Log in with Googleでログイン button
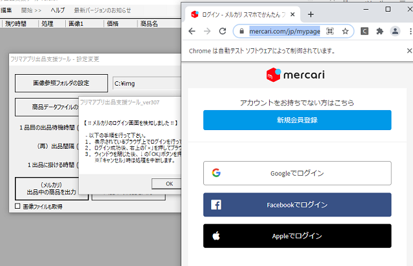This screenshot has height=266, width=413. click(297, 173)
